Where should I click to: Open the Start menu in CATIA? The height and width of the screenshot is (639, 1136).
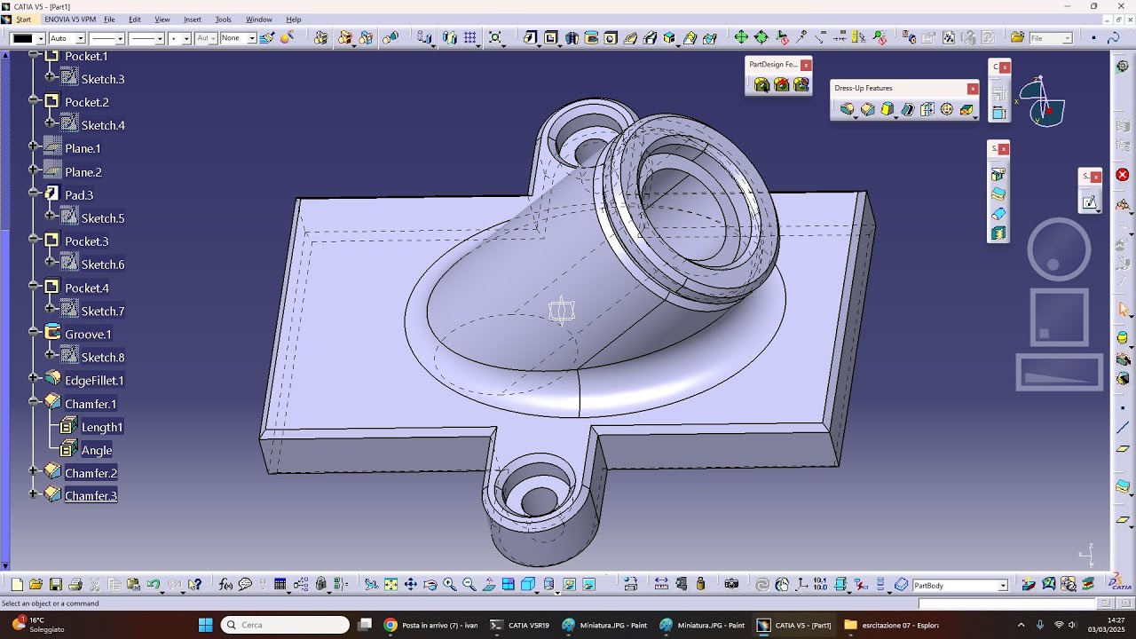click(23, 20)
